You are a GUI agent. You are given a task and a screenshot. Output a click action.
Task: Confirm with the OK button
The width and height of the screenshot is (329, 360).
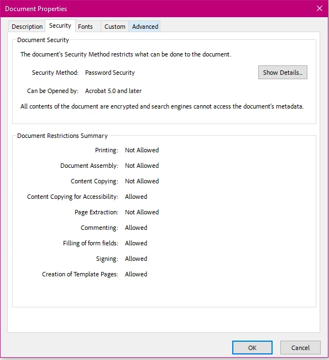[252, 348]
